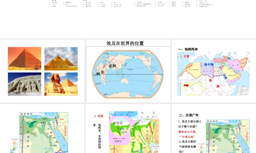Select the oval world map on the location slide
The image size is (256, 153).
click(x=128, y=74)
